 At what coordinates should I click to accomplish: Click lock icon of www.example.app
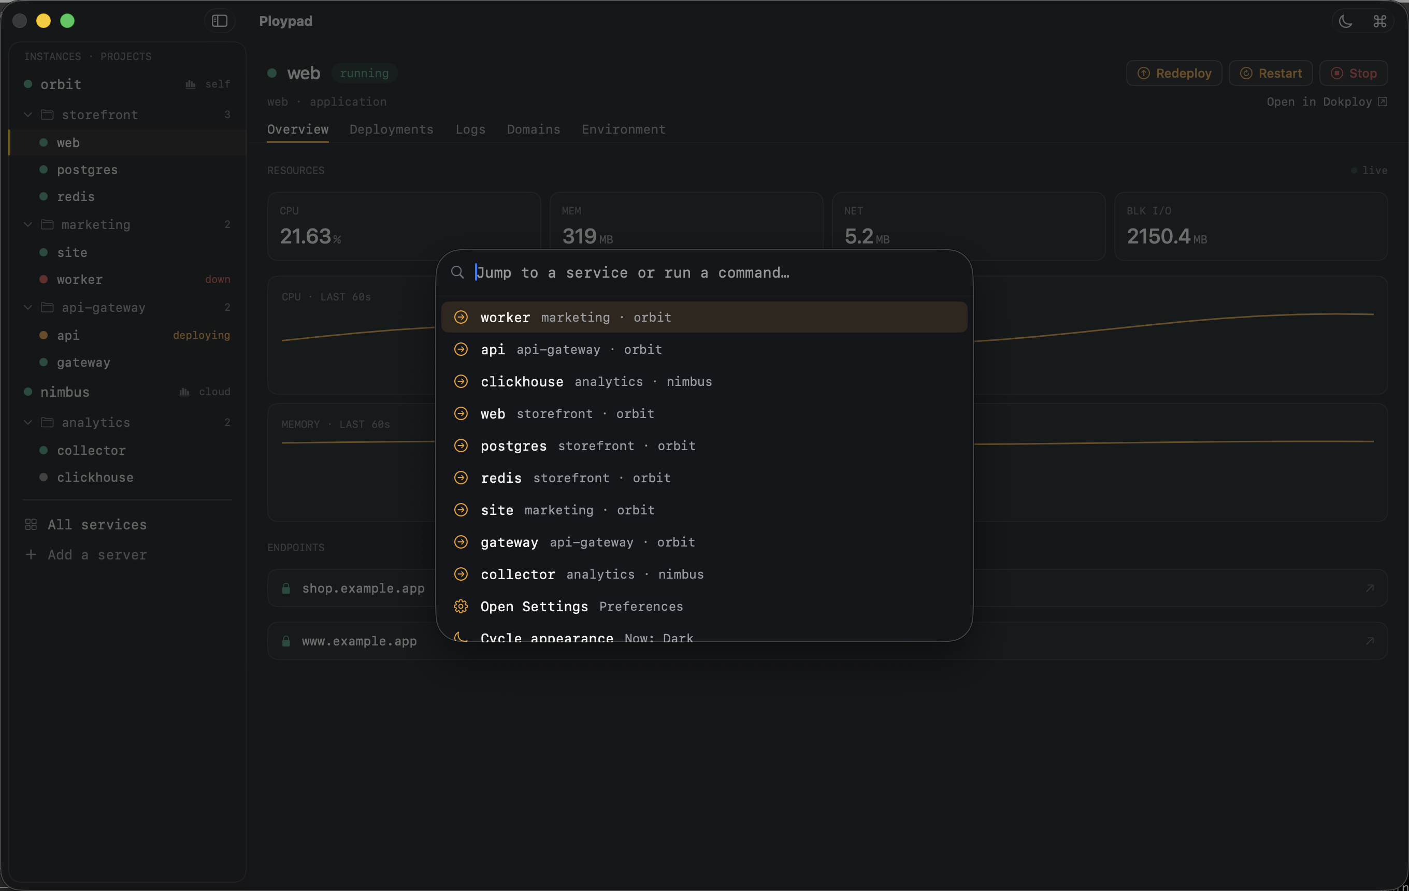pyautogui.click(x=286, y=641)
